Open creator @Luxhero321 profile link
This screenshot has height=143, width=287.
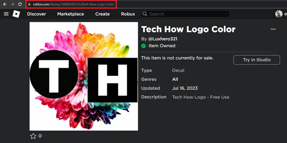point(163,39)
